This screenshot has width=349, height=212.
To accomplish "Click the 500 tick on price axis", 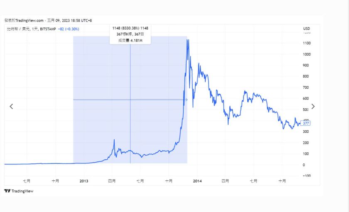I will (306, 110).
